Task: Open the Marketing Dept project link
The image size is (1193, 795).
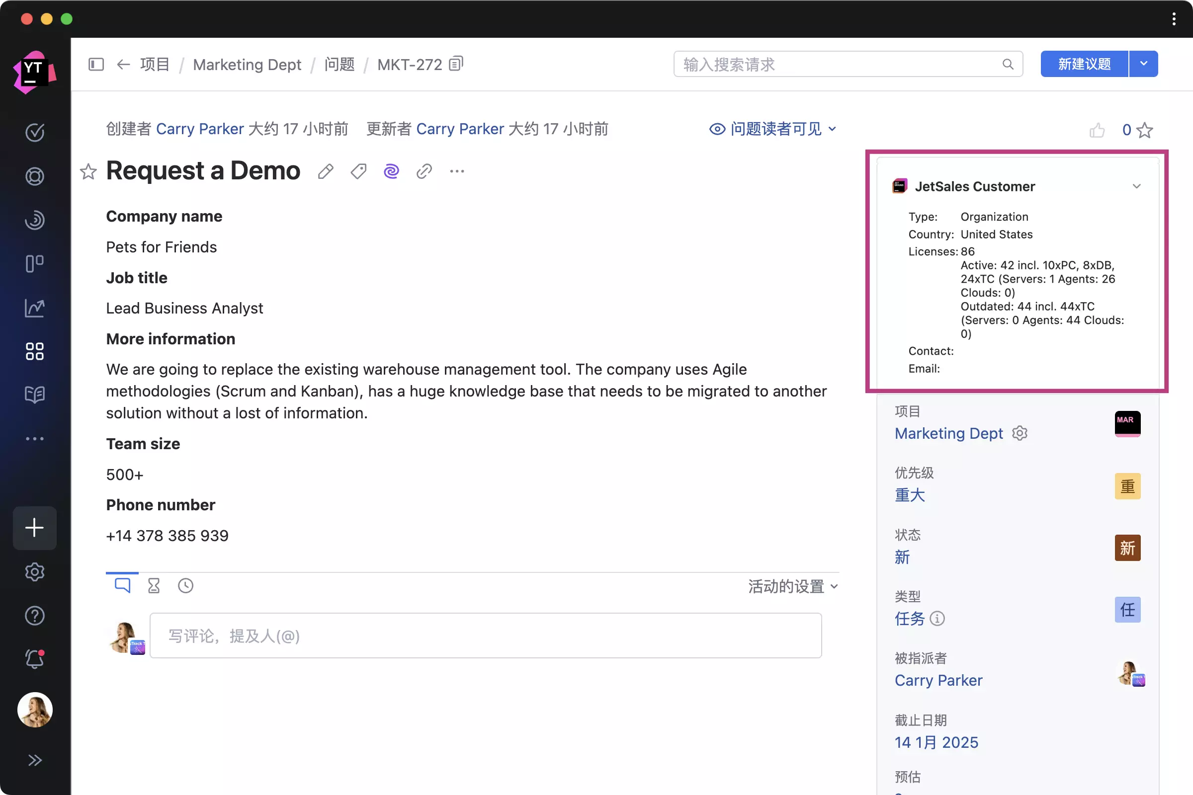Action: pos(948,433)
